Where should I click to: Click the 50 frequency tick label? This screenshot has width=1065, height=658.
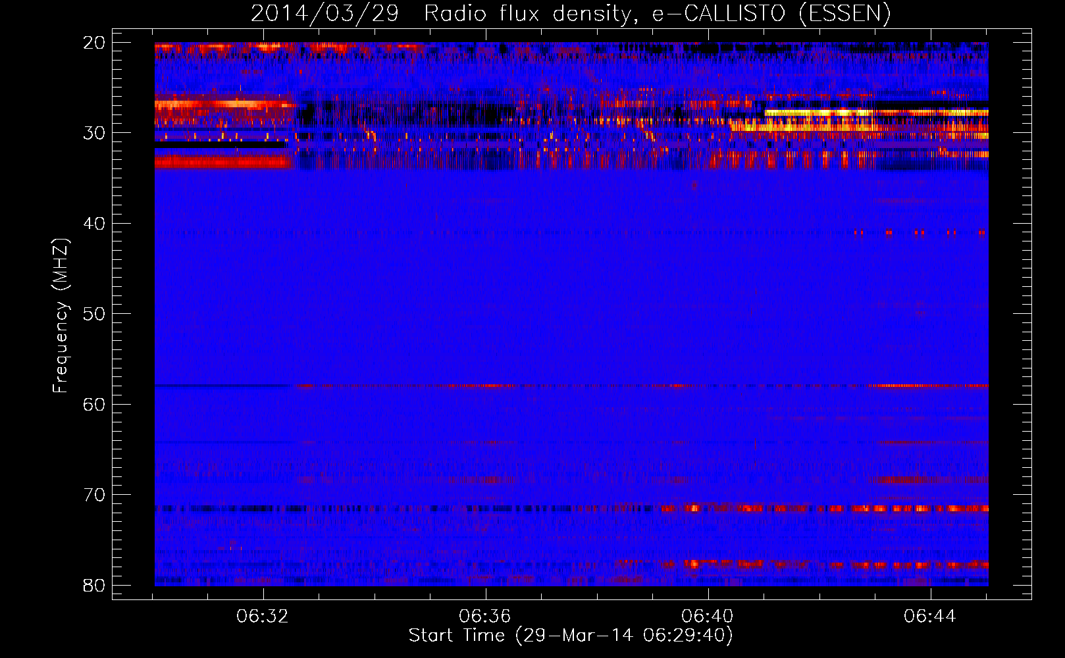[x=94, y=314]
